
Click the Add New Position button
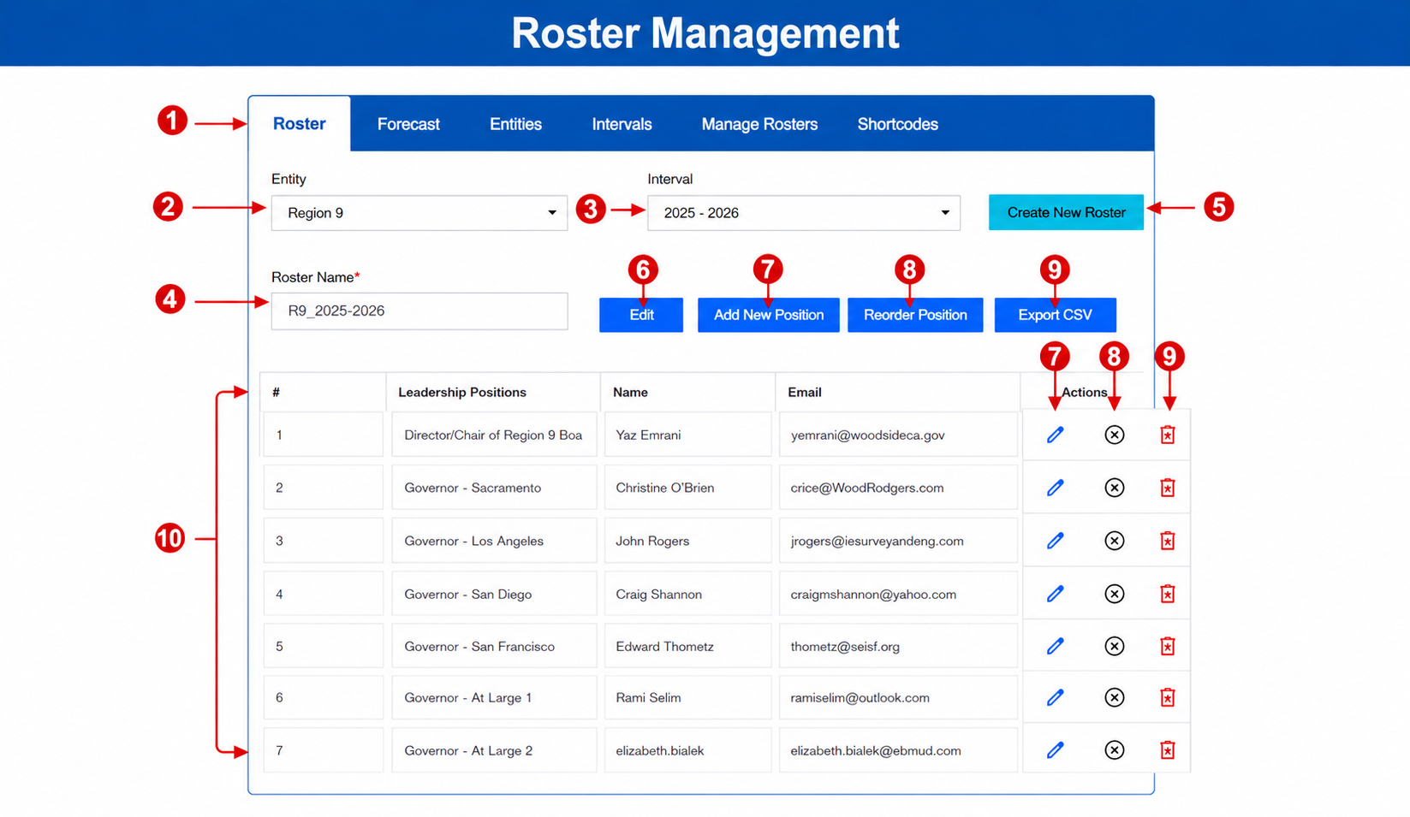[769, 315]
